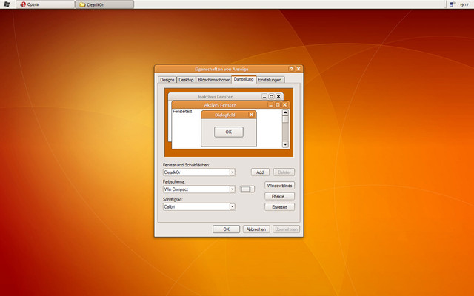Click the Win Compact combo box field
The height and width of the screenshot is (296, 474).
[199, 189]
